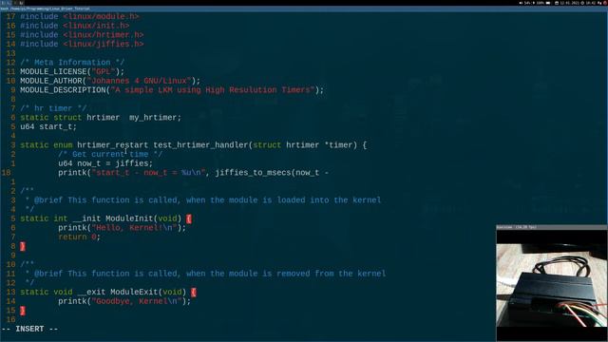Screen dimensions: 608x342
Task: Click the volume icon in the top status bar
Action: pyautogui.click(x=521, y=3)
